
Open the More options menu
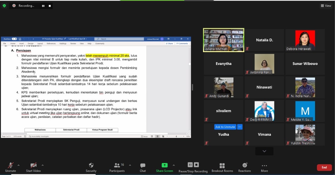tap(264, 167)
